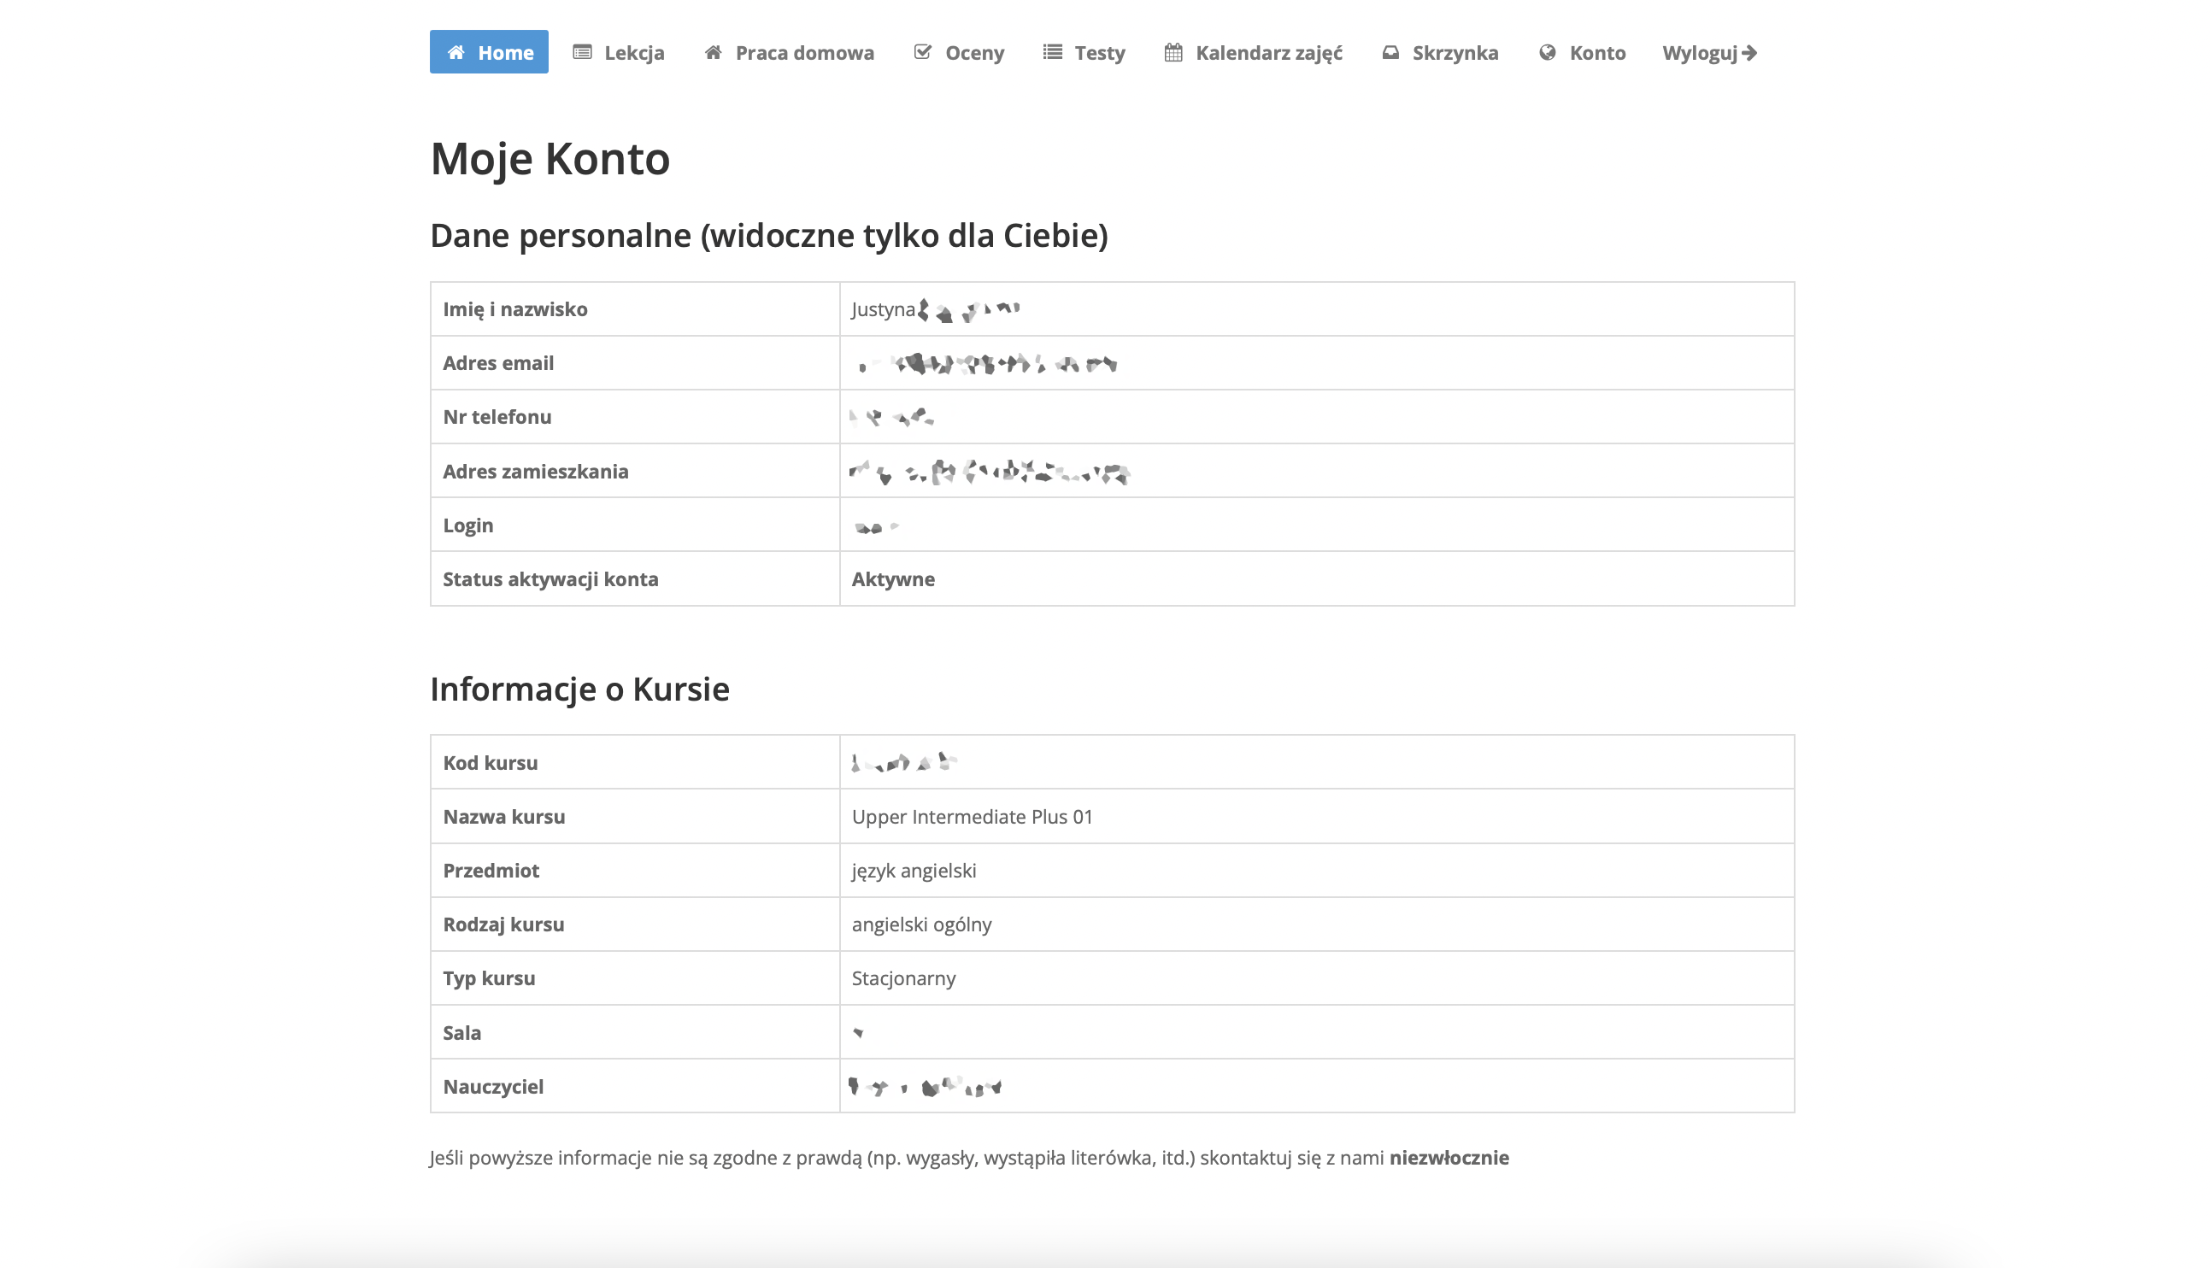Select the Konto menu entry

point(1597,53)
